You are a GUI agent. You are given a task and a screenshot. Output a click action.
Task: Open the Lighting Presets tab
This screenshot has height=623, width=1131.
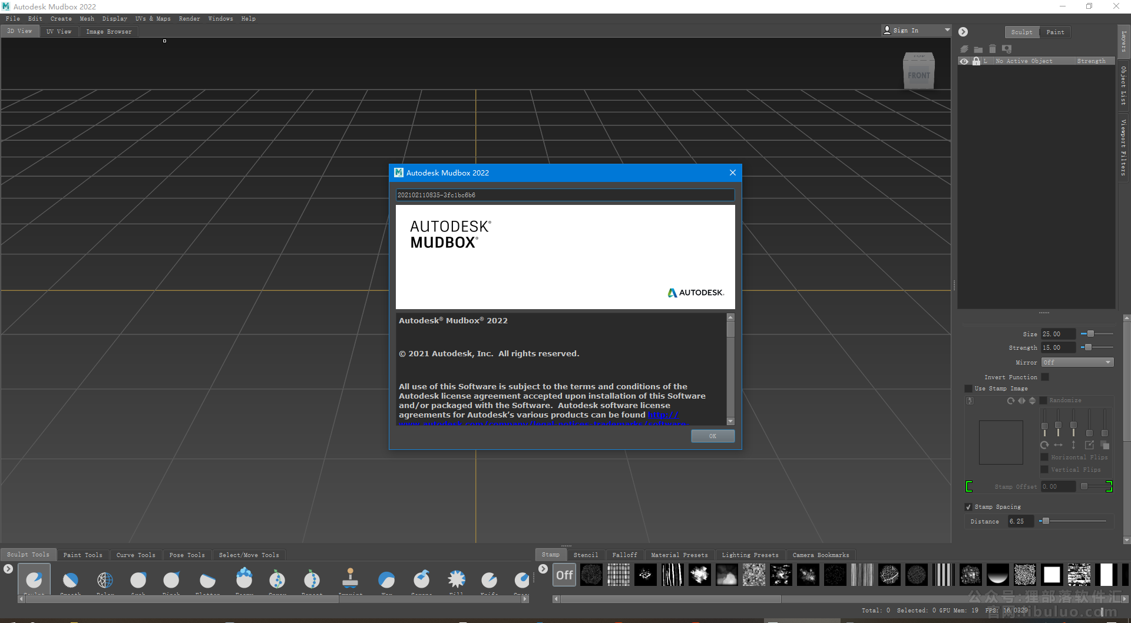pos(750,555)
